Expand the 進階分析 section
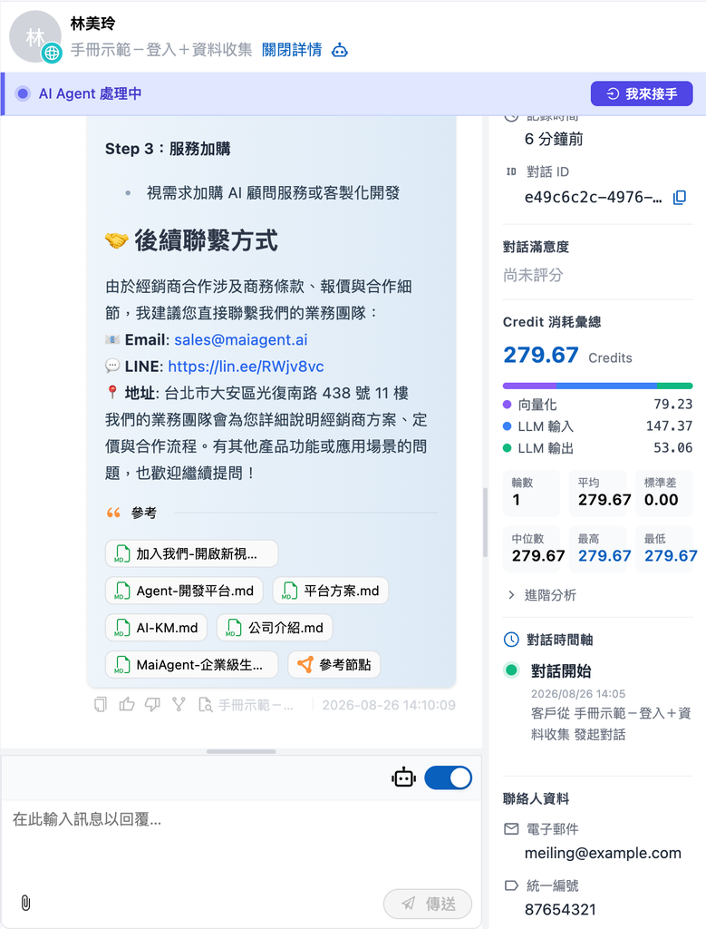This screenshot has height=929, width=706. point(542,595)
